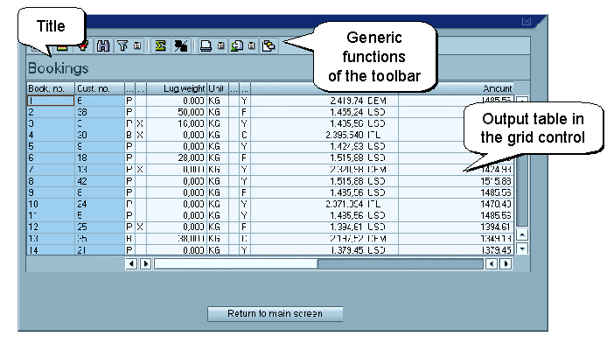Toggle the X flag in booking row 3
The image size is (614, 350).
[140, 124]
